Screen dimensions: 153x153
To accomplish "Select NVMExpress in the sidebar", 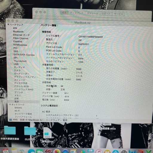I will (x=20, y=45).
